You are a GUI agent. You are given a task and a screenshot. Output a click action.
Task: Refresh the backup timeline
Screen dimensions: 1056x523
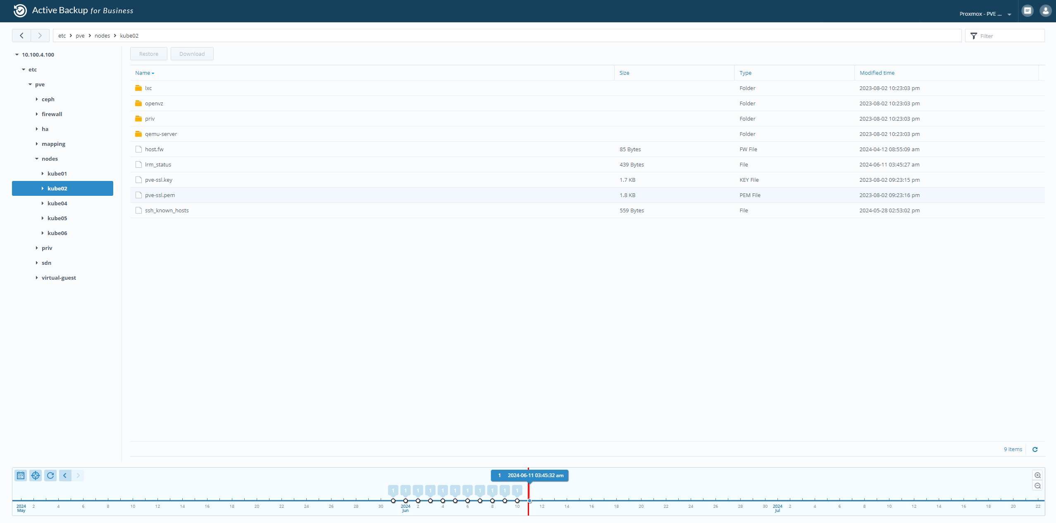[50, 475]
